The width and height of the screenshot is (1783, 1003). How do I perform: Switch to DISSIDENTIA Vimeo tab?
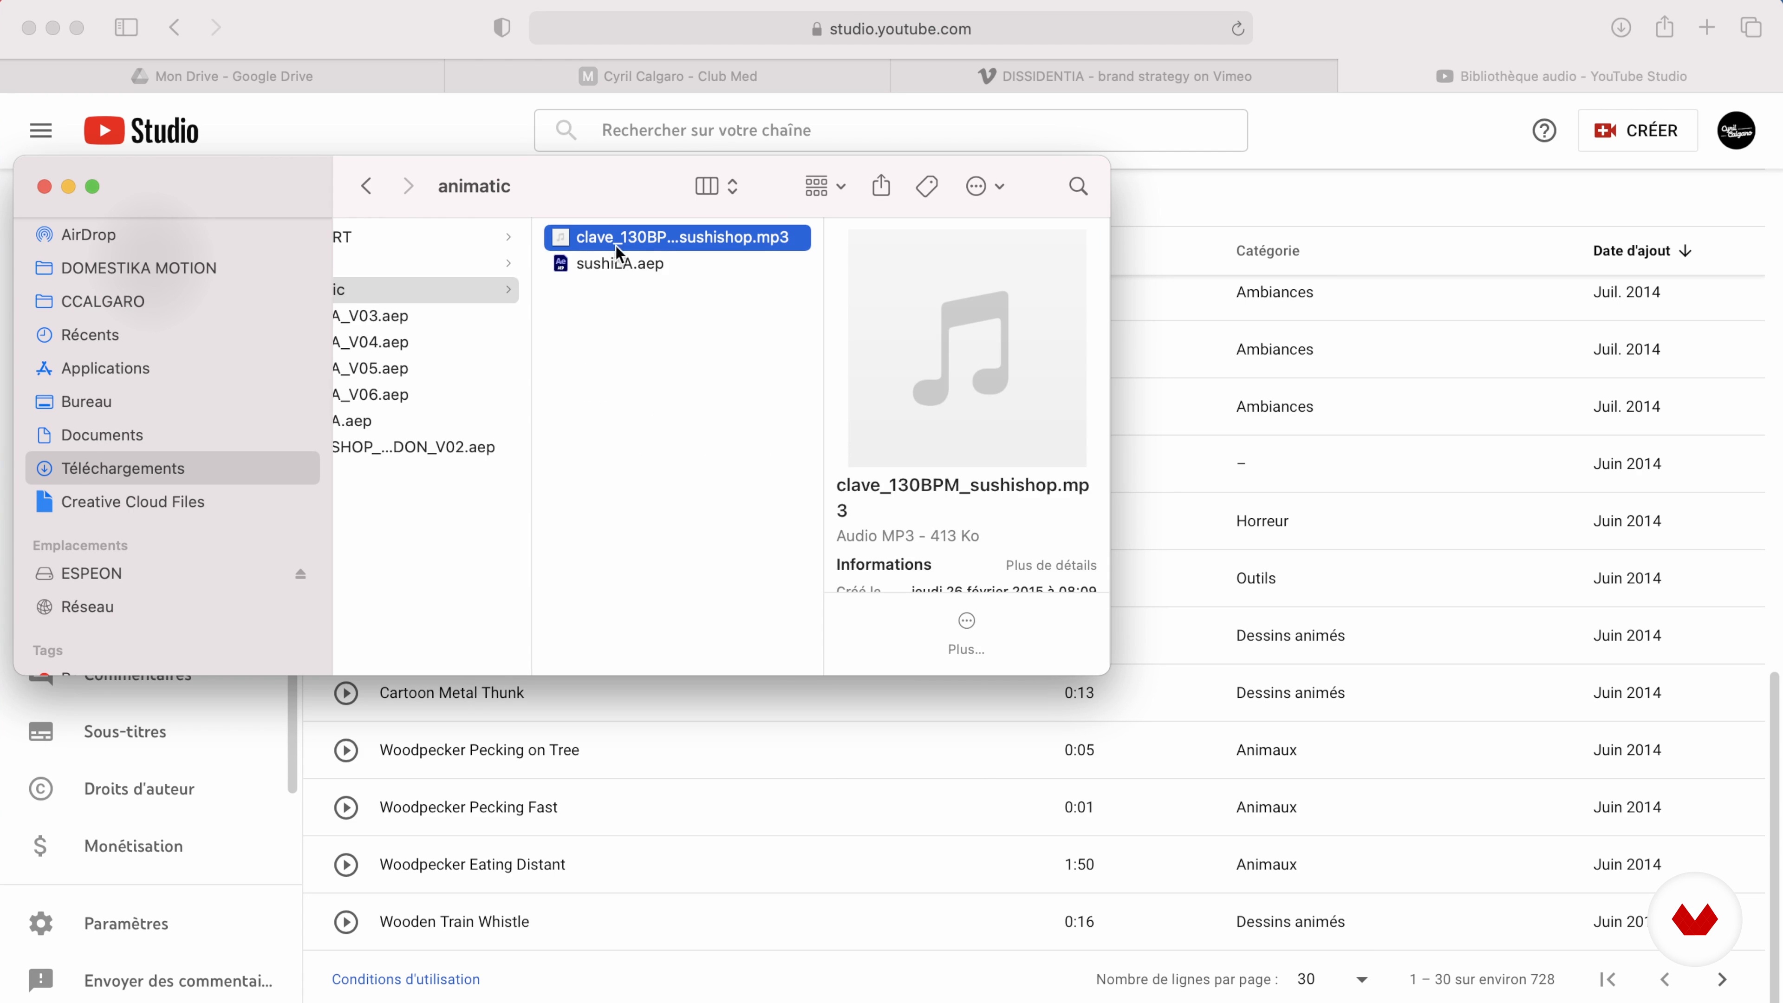(x=1114, y=76)
